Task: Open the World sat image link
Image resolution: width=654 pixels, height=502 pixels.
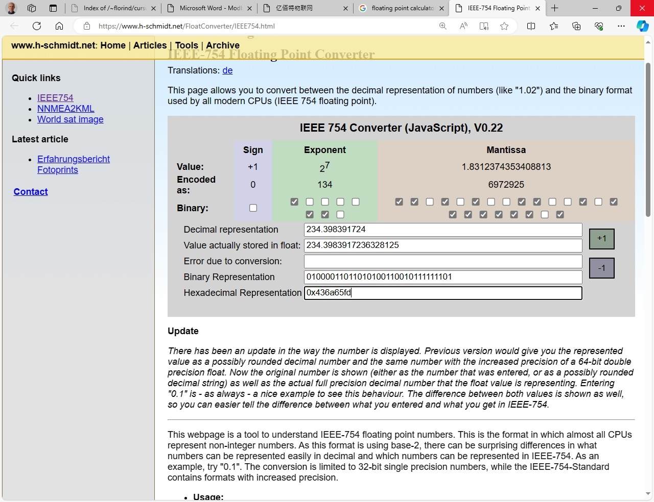Action: [x=71, y=119]
